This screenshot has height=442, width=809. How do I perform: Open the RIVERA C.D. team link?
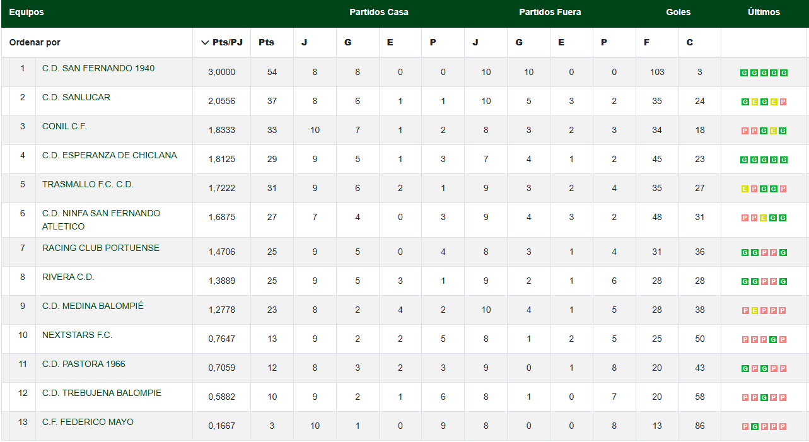pos(68,277)
